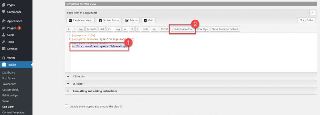Insert li quicktag
The image size is (320, 115).
138,29
